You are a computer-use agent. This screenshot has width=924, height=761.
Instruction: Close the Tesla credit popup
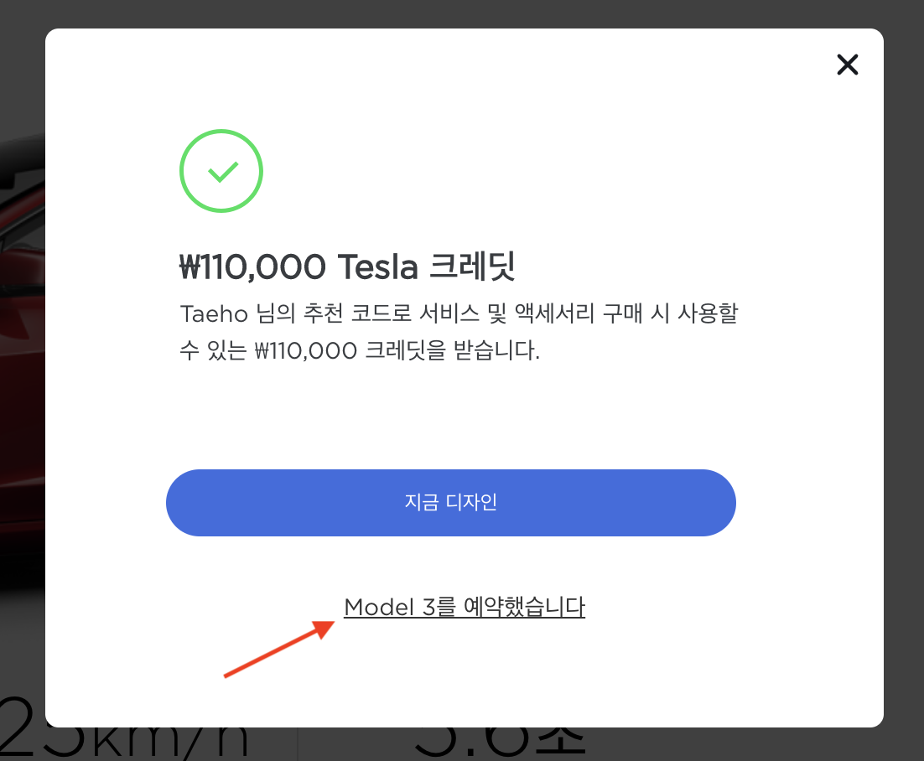click(848, 65)
